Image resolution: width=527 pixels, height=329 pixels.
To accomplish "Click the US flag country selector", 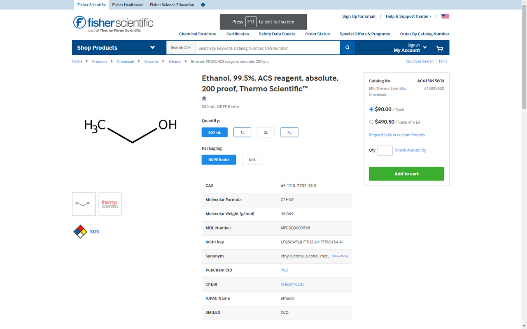I will click(x=445, y=16).
